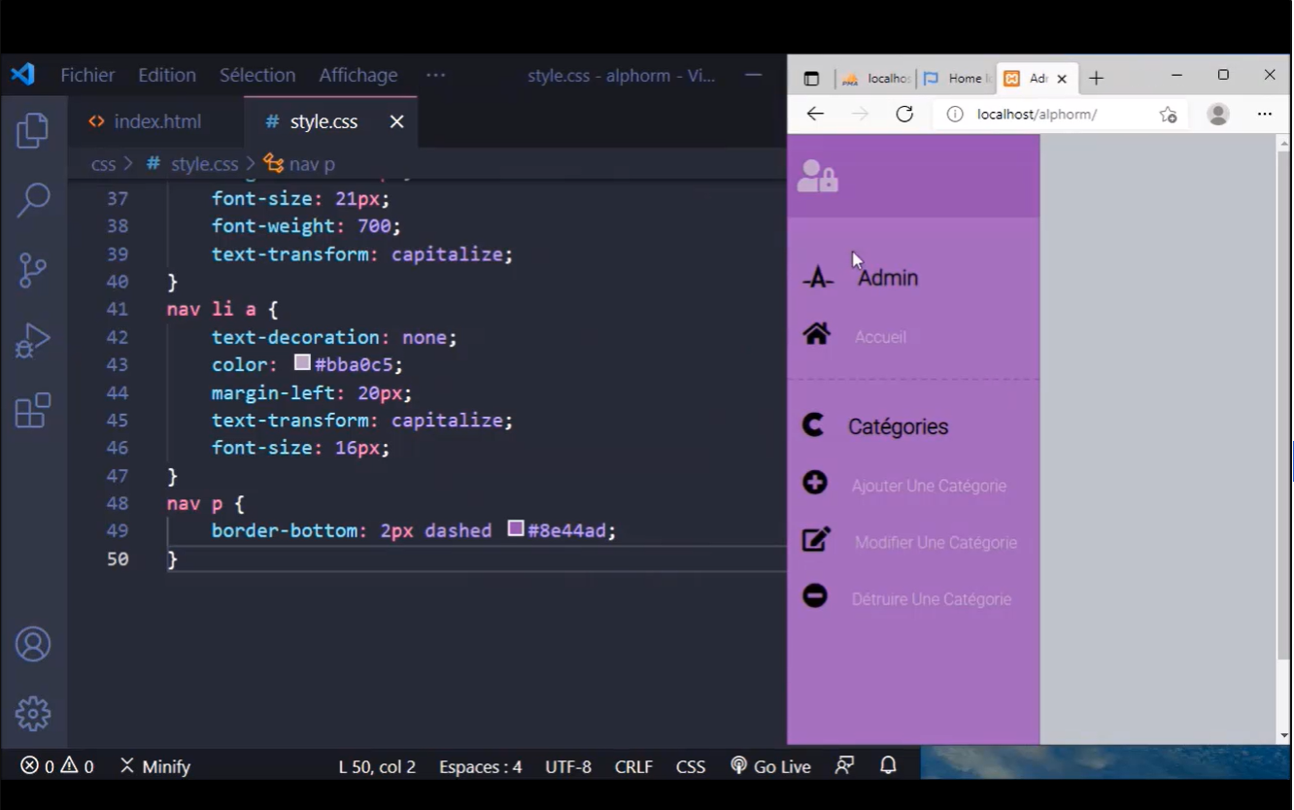Image resolution: width=1294 pixels, height=810 pixels.
Task: Expand the hidden menus ellipsis
Action: click(435, 75)
